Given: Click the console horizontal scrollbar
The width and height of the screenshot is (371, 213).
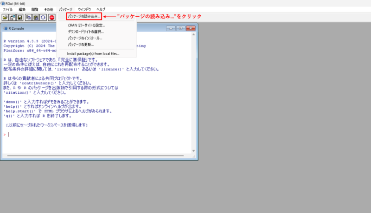Looking at the screenshot, I should click(96, 156).
